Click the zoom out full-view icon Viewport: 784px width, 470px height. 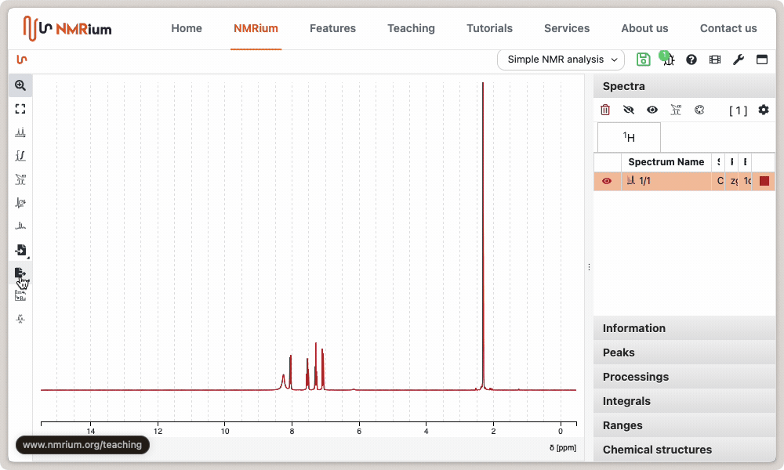pos(20,109)
